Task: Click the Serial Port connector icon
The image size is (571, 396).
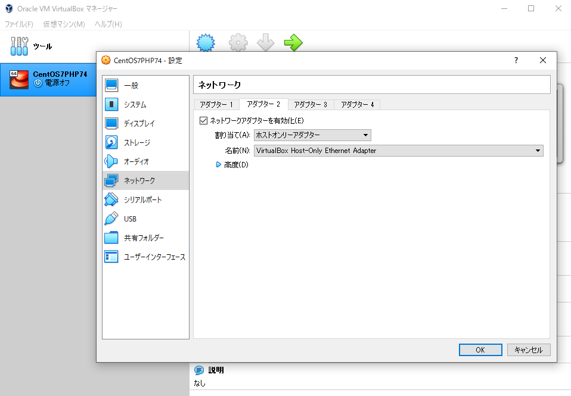Action: pos(111,199)
